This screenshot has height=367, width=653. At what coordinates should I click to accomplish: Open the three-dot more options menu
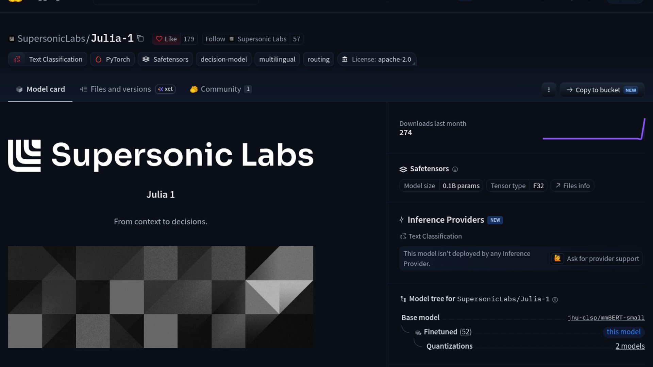pos(549,90)
